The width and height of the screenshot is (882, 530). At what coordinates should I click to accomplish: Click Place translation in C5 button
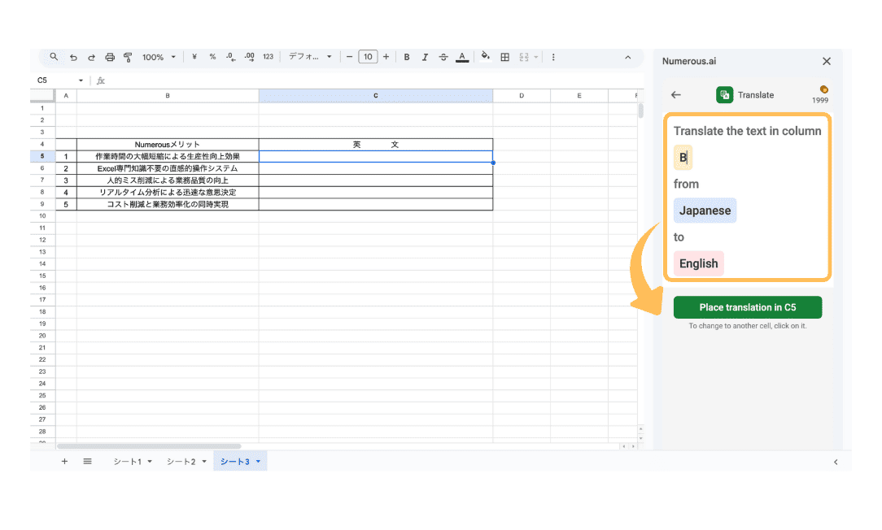748,307
